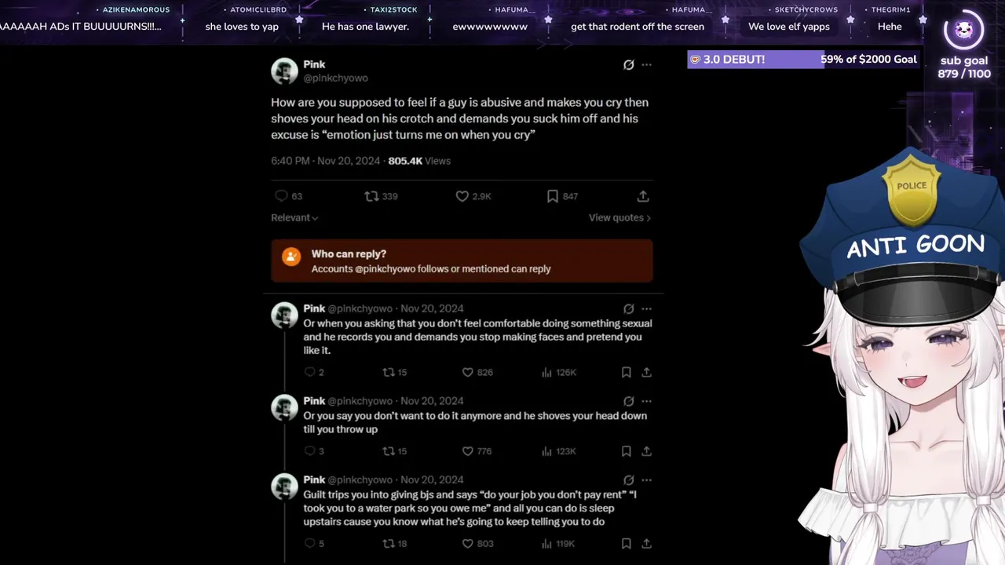Bookmark the reply with 123K views

(x=626, y=451)
